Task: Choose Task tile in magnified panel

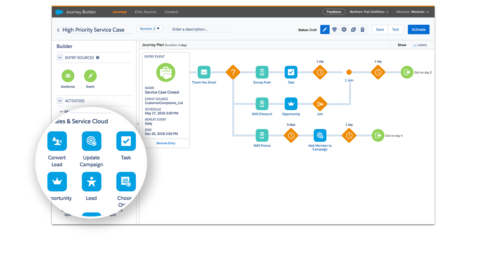Action: (x=126, y=141)
